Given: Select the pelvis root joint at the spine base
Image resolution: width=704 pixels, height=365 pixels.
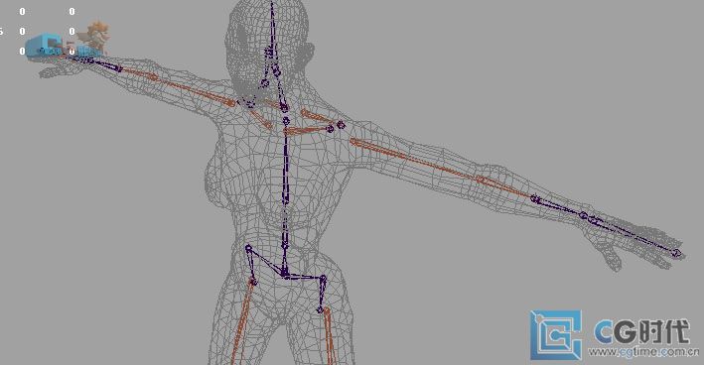Looking at the screenshot, I should coord(285,273).
